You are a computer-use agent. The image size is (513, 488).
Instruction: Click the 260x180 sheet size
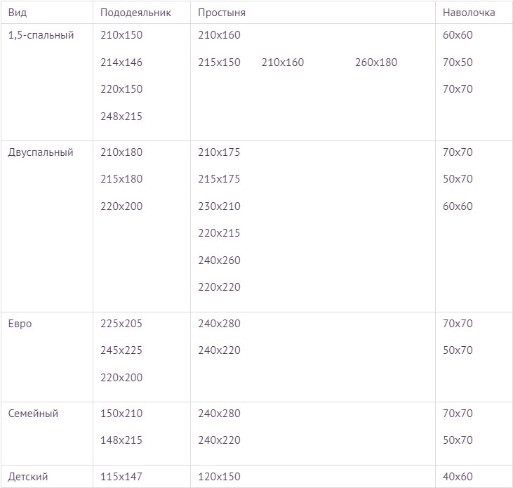376,62
